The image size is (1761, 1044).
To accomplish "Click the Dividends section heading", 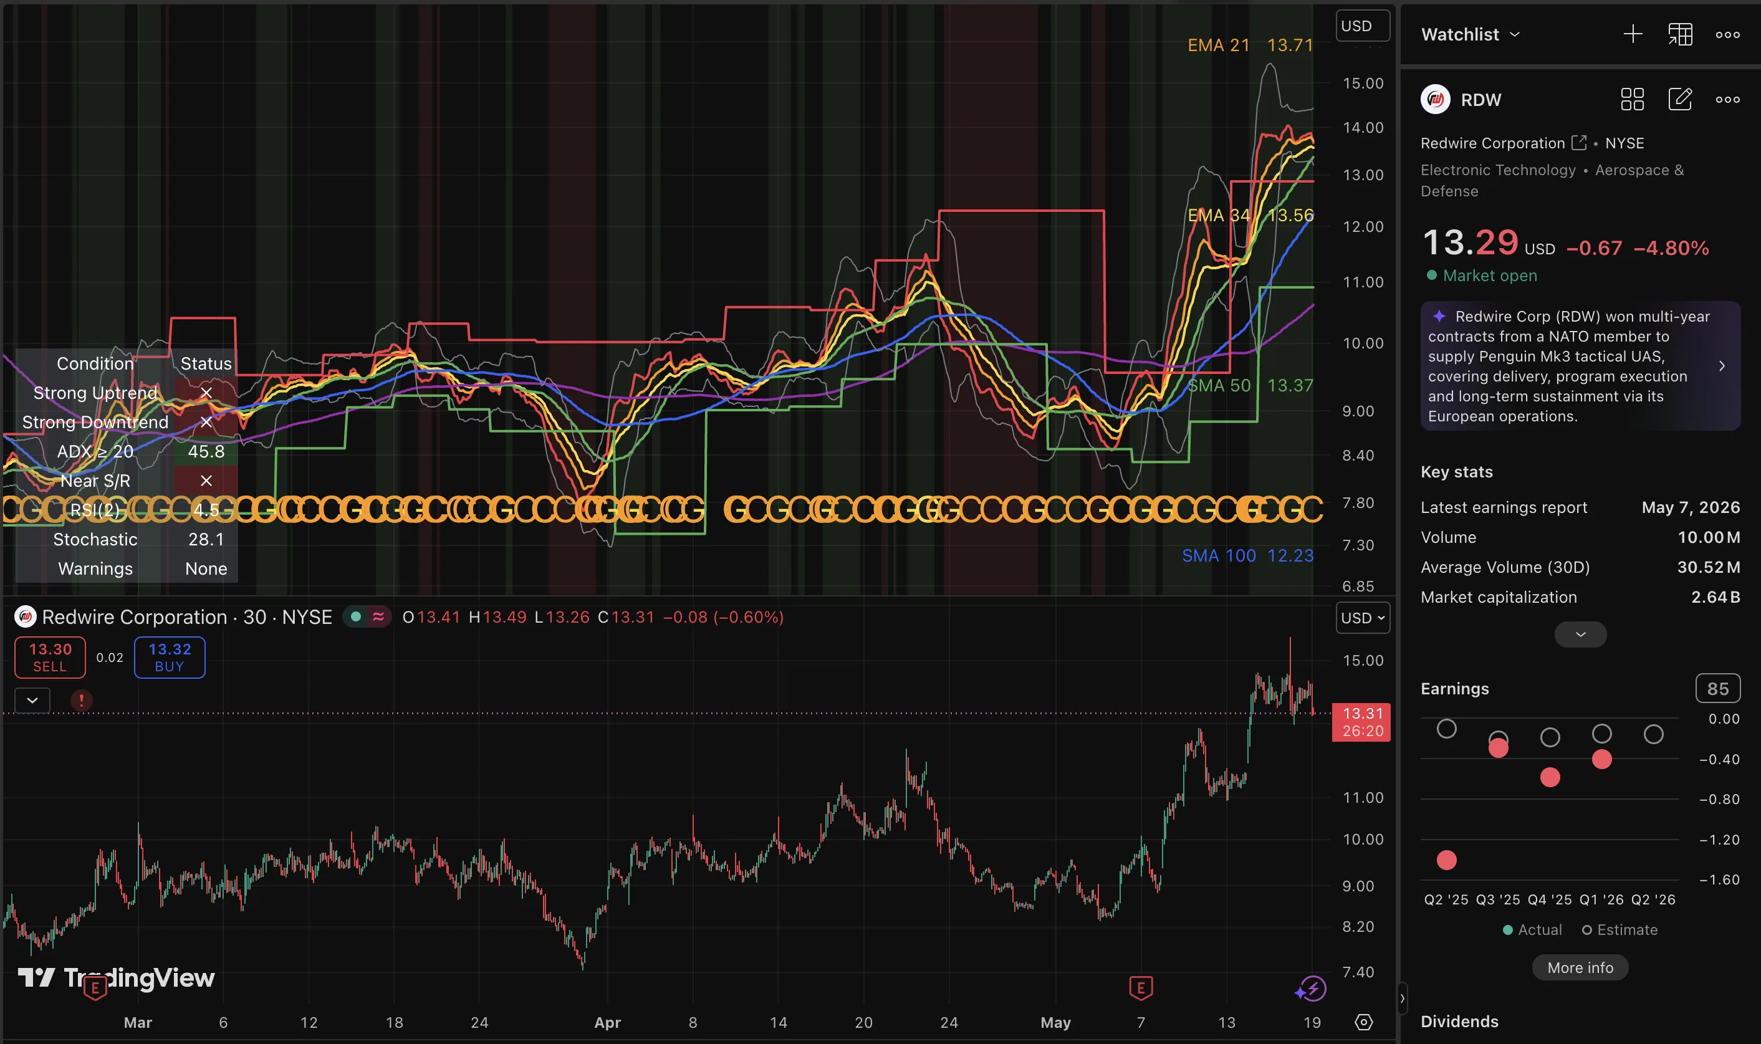I will (1459, 1022).
